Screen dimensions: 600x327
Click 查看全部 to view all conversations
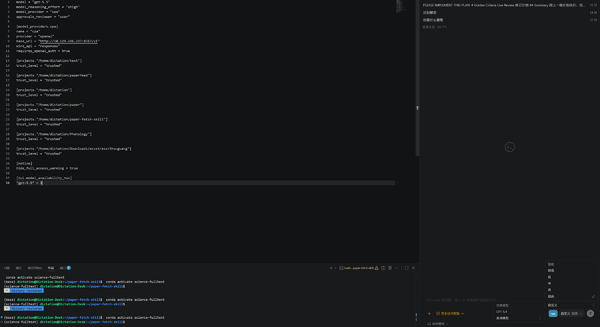(435, 27)
